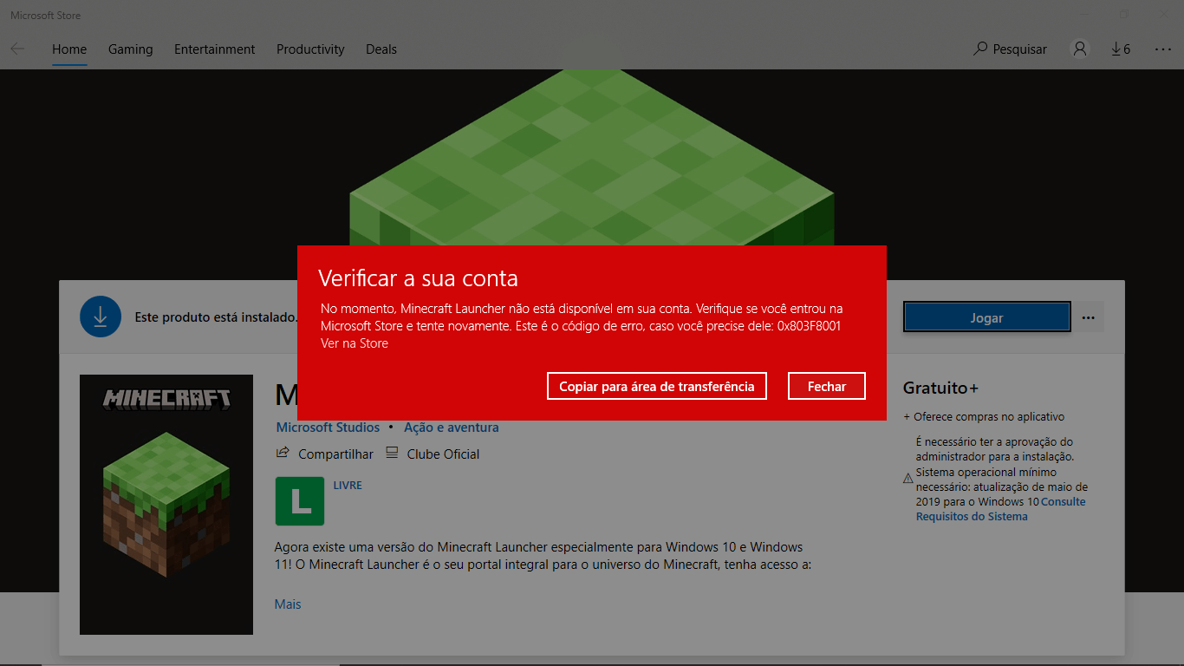Click the Pesquisar magnifier icon
Viewport: 1184px width, 666px height.
tap(980, 49)
